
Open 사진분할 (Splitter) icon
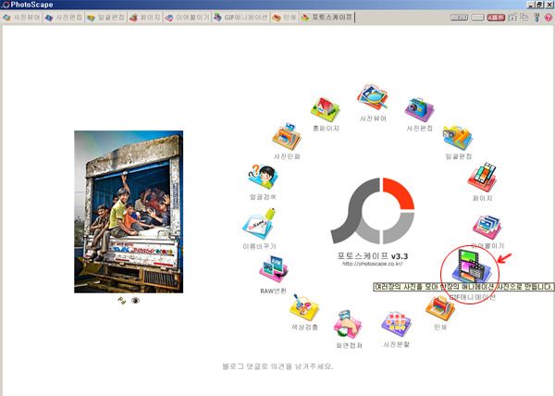(396, 324)
